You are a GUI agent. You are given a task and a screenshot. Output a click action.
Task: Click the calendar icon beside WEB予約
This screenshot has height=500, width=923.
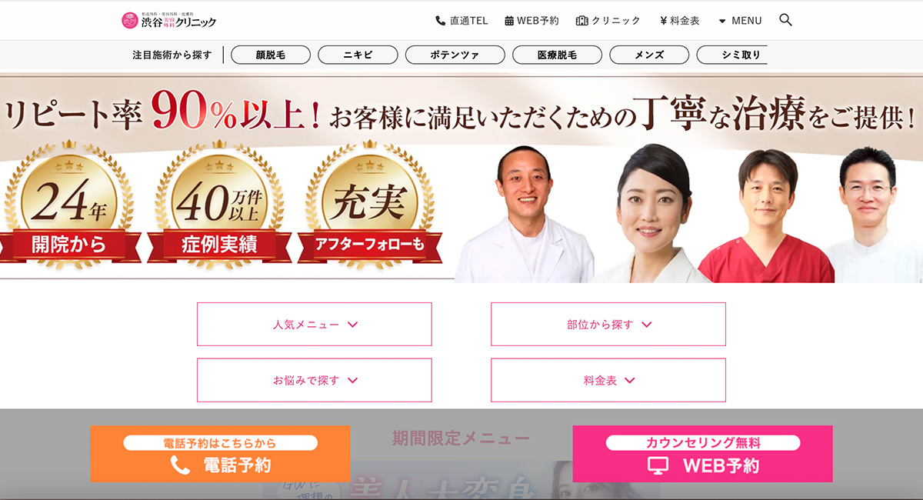coord(509,21)
